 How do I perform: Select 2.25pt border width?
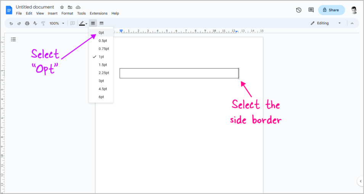(101, 73)
